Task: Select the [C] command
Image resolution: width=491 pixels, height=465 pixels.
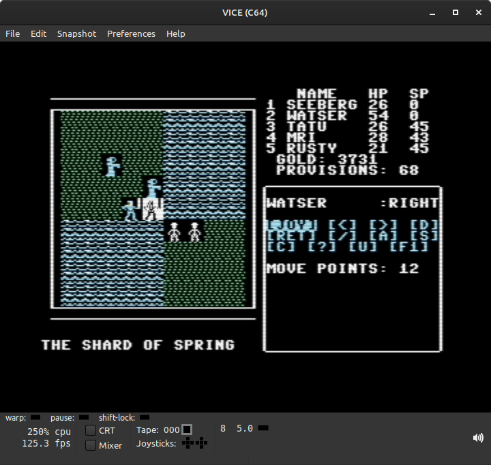Action: [x=281, y=246]
